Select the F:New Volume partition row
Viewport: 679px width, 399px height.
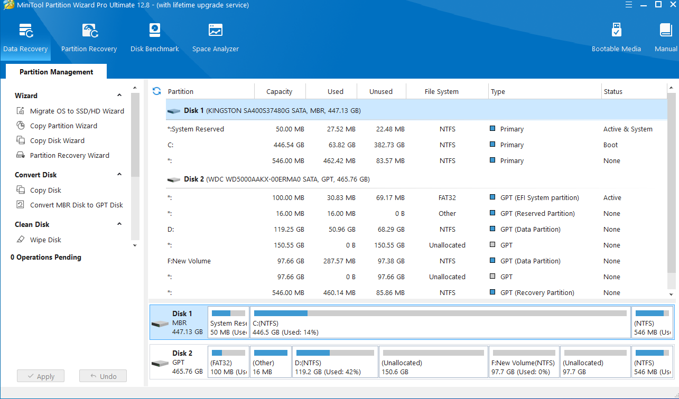click(x=416, y=261)
